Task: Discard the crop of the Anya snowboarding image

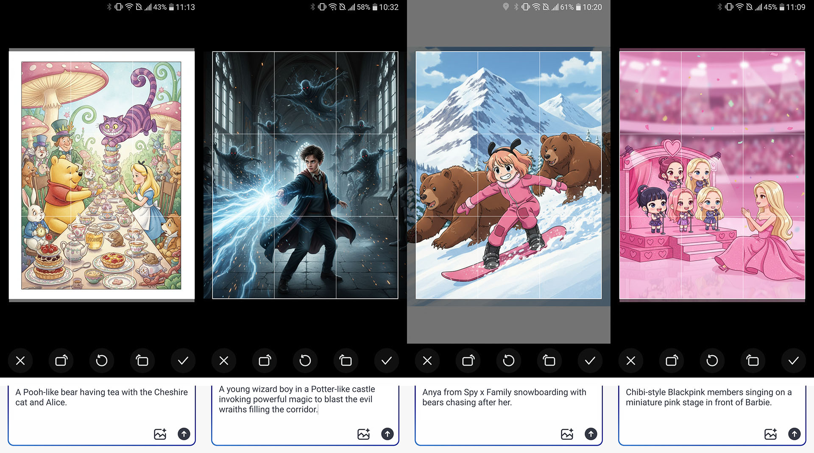Action: click(427, 361)
